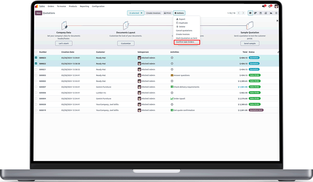The image size is (313, 182).
Task: Click the Company Data step icon
Action: click(64, 26)
